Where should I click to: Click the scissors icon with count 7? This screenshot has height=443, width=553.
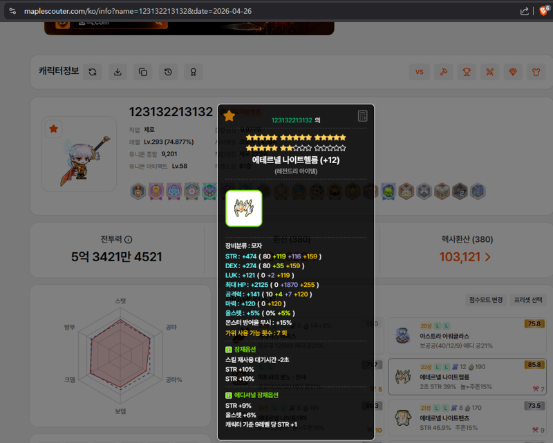pyautogui.click(x=536, y=389)
